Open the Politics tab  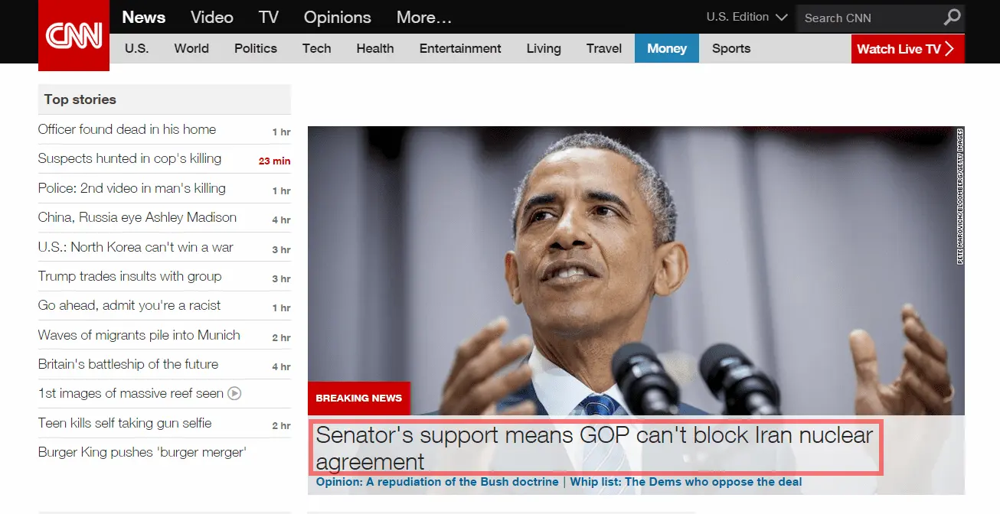256,48
